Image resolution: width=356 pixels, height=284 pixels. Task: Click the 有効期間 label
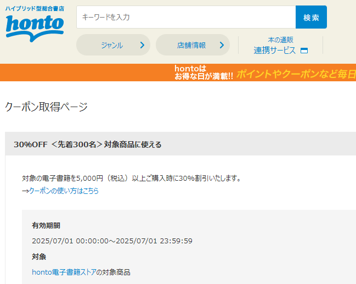click(46, 226)
